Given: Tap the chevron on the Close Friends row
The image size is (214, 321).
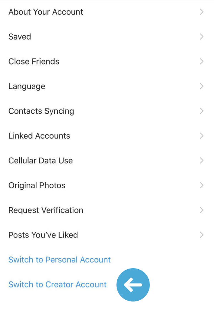Looking at the screenshot, I should click(202, 61).
